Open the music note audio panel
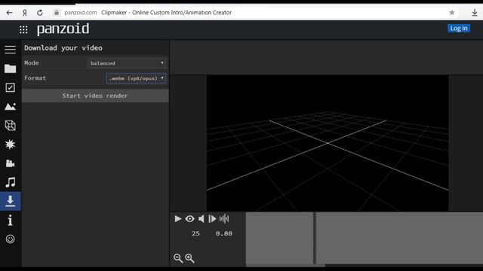The width and height of the screenshot is (483, 271). [x=10, y=182]
